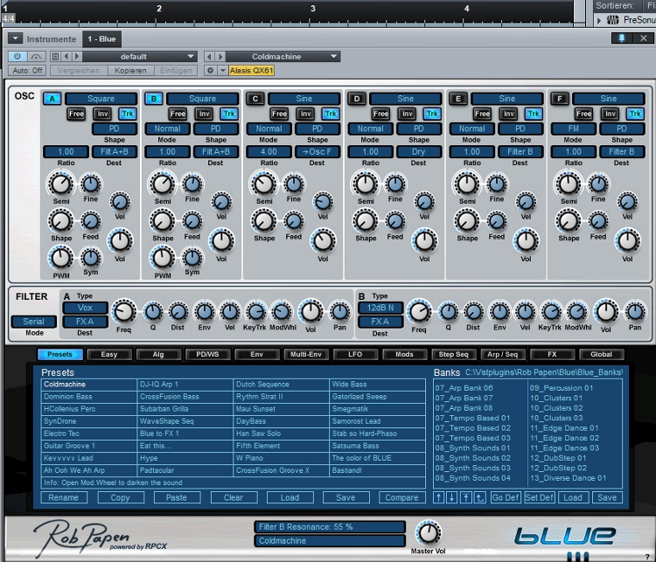Switch to the Alg tab
This screenshot has width=656, height=562.
point(158,354)
